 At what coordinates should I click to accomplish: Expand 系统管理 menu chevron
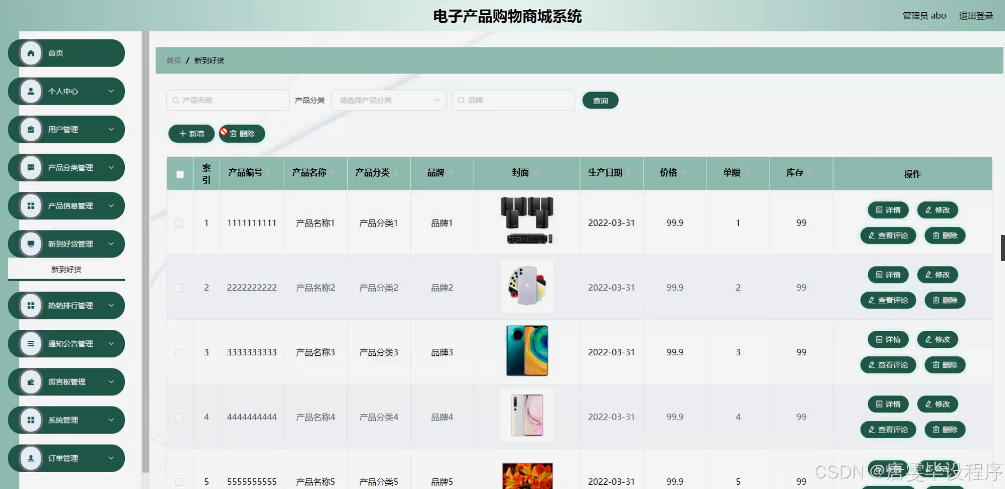[x=111, y=420]
